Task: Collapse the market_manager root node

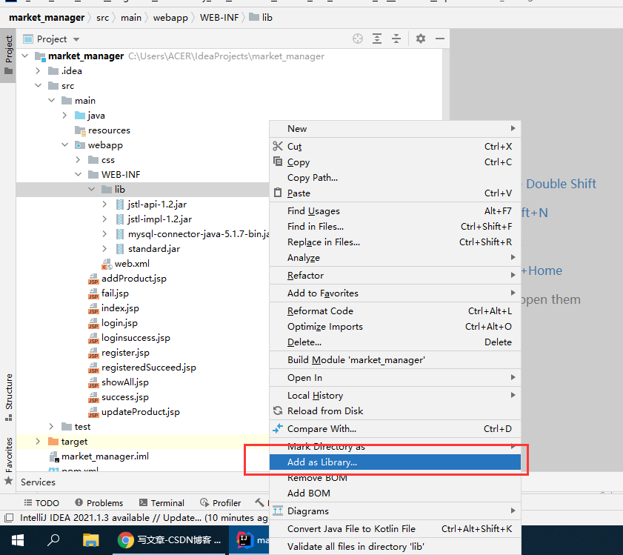Action: point(25,56)
